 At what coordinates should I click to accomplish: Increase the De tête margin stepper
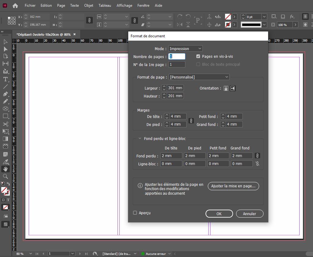click(167, 115)
